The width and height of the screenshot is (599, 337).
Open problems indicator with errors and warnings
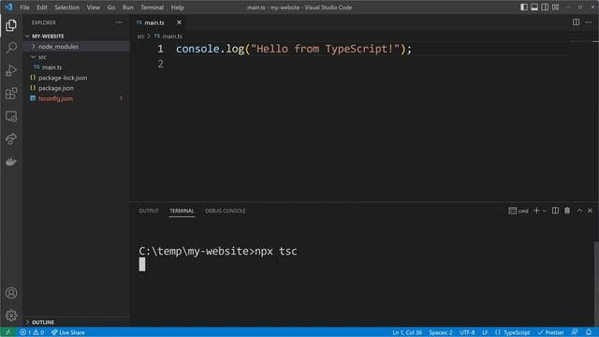coord(32,332)
